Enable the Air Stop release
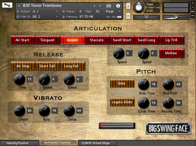Screen dimensions: 196x146 tap(23, 66)
